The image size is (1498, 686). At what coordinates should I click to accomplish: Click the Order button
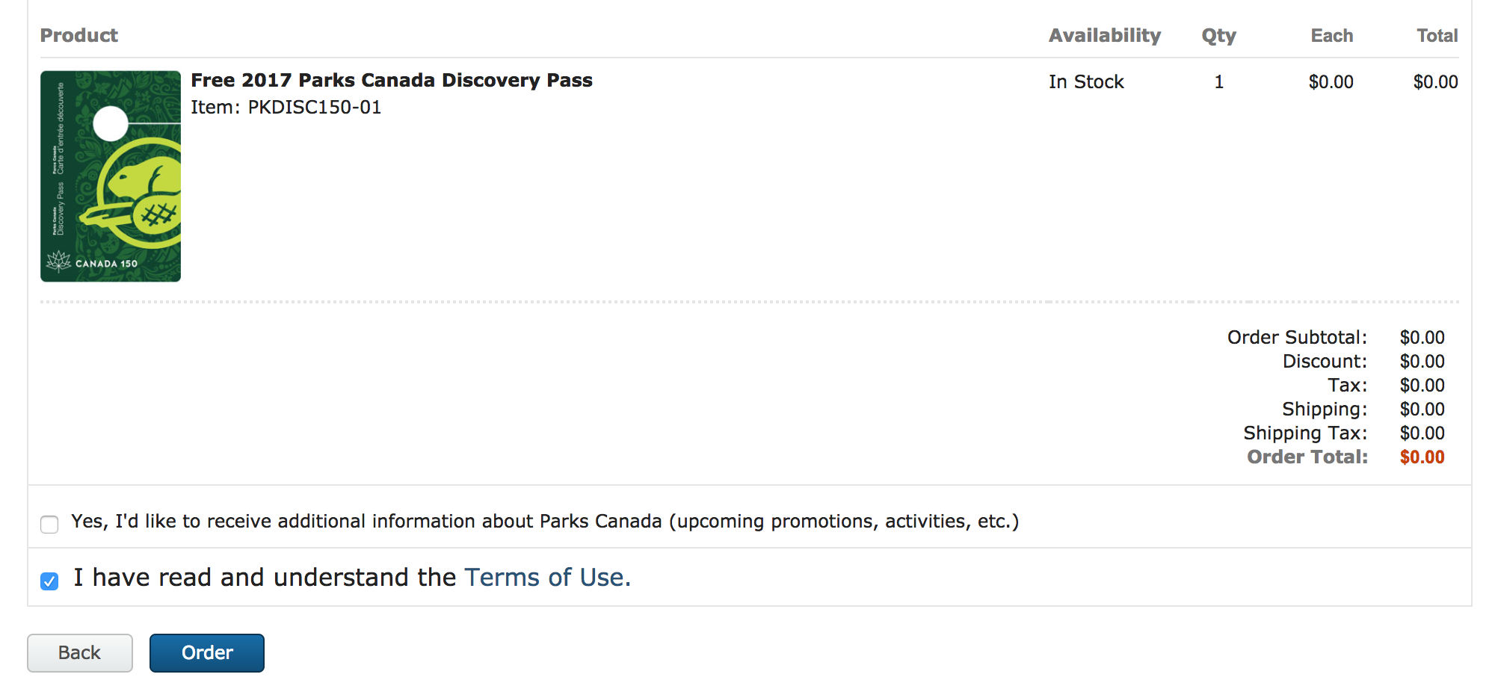(x=207, y=652)
